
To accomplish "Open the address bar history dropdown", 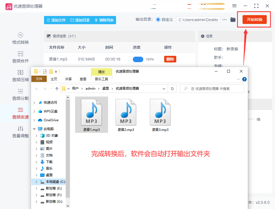I will [164, 89].
